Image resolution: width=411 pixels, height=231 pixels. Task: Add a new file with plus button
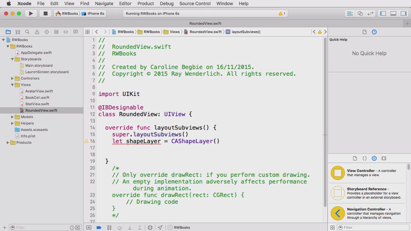point(4,227)
